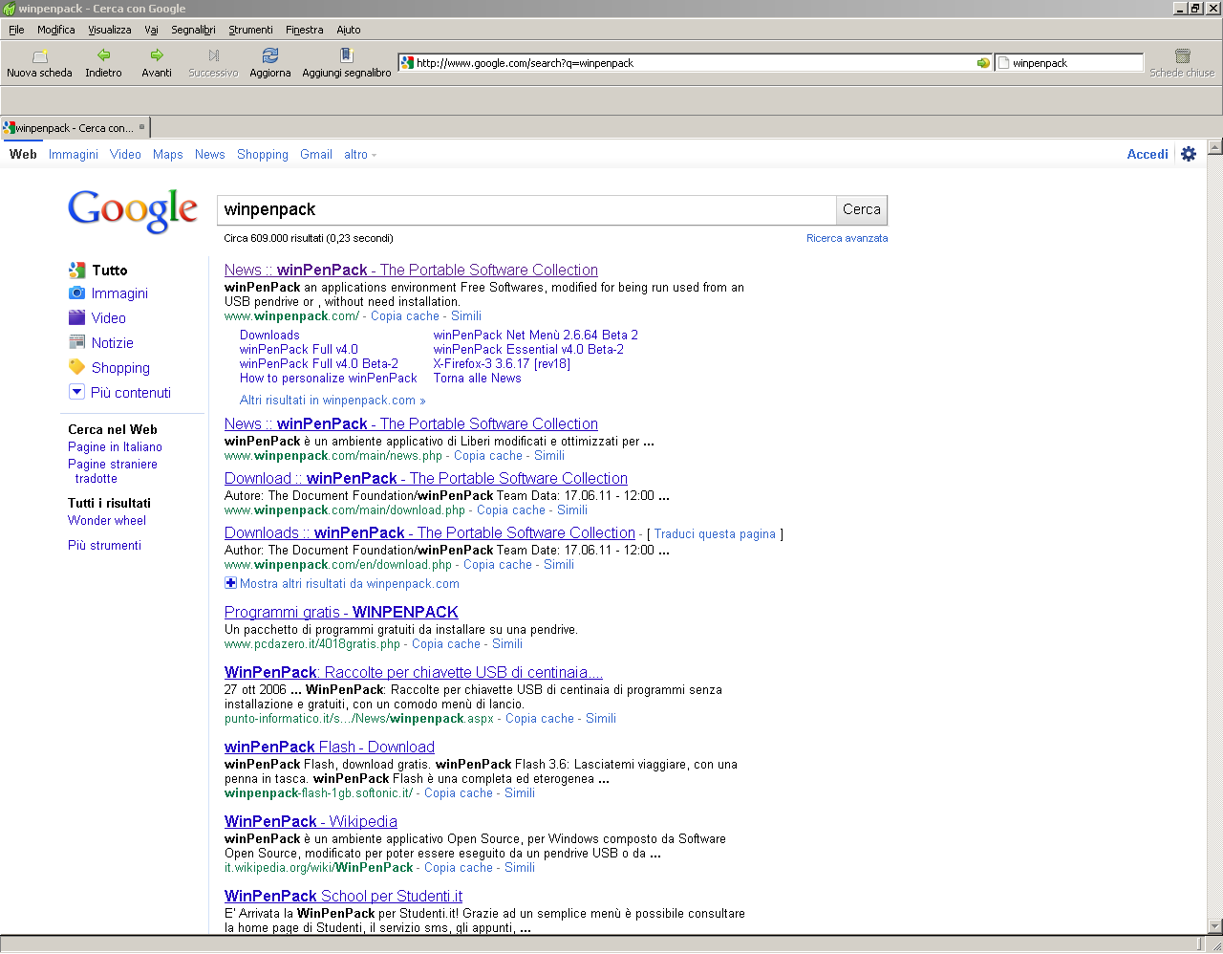Open Maps in Google top bar
1223x954 pixels.
tap(167, 155)
